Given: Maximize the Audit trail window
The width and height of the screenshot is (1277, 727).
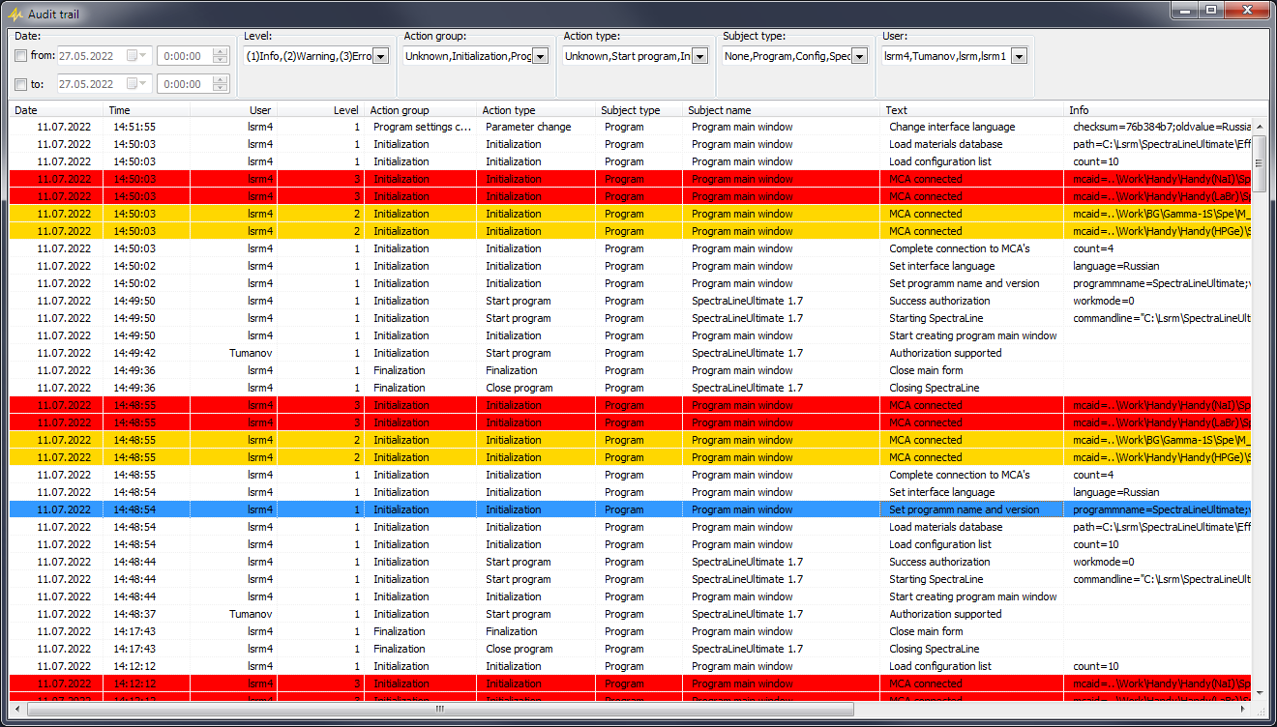Looking at the screenshot, I should 1210,10.
